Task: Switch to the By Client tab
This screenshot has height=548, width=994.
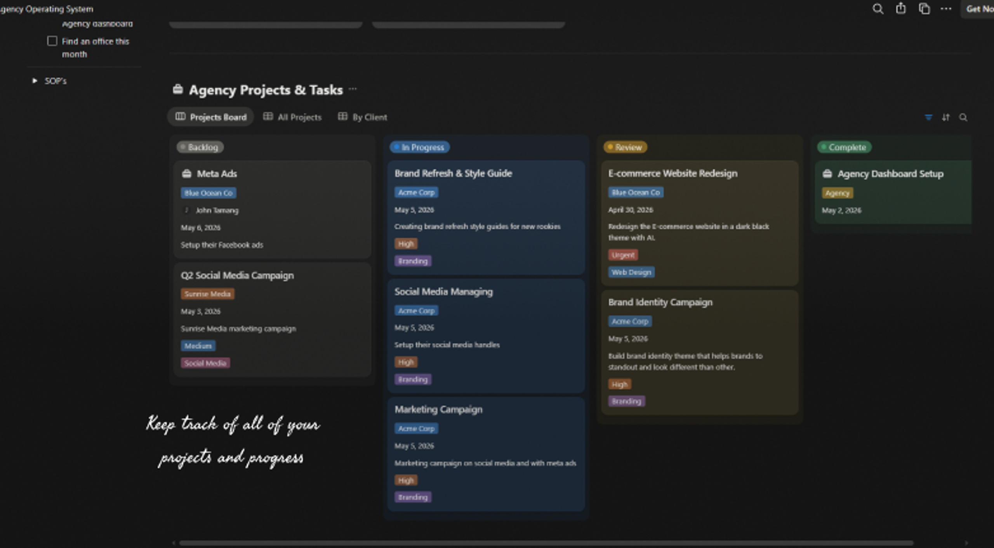Action: tap(363, 117)
